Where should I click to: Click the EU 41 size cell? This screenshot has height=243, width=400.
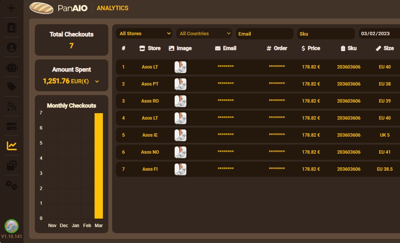click(385, 152)
